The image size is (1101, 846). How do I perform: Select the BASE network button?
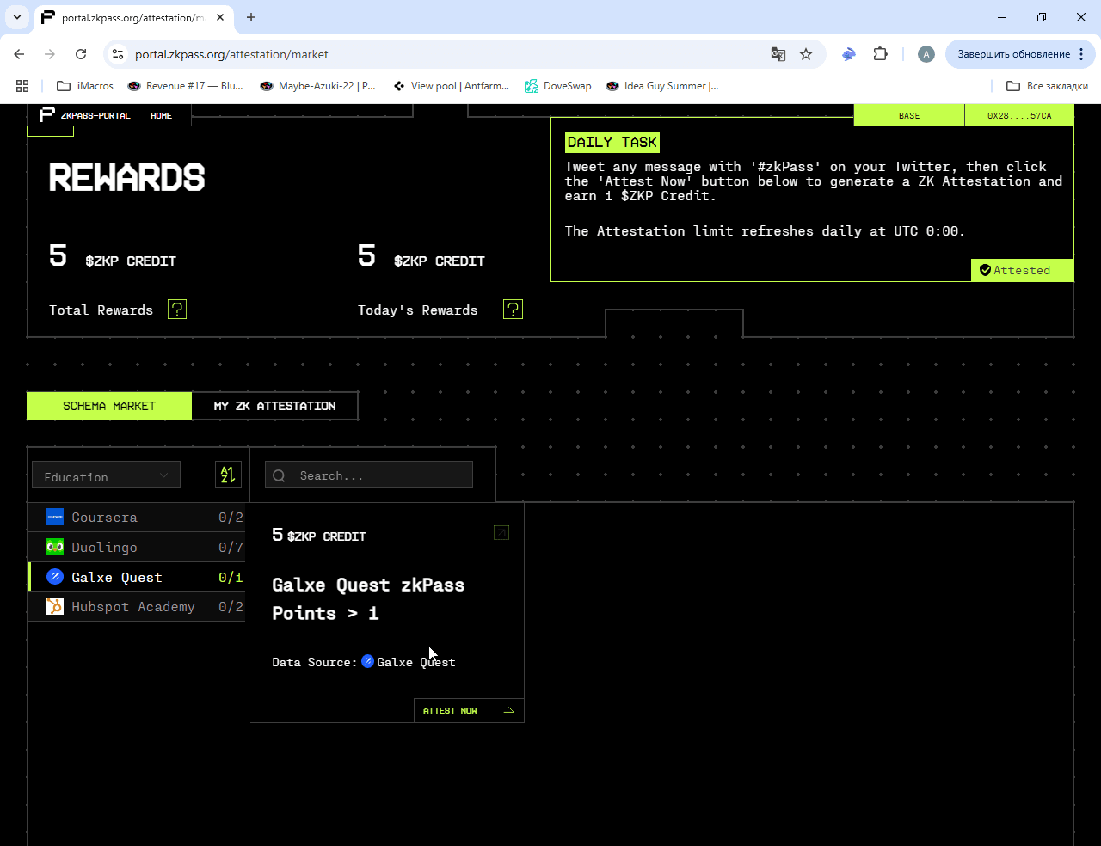click(x=909, y=115)
